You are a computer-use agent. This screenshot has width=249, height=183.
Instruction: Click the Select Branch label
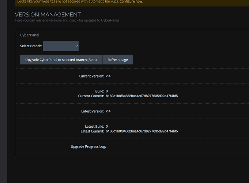[31, 46]
